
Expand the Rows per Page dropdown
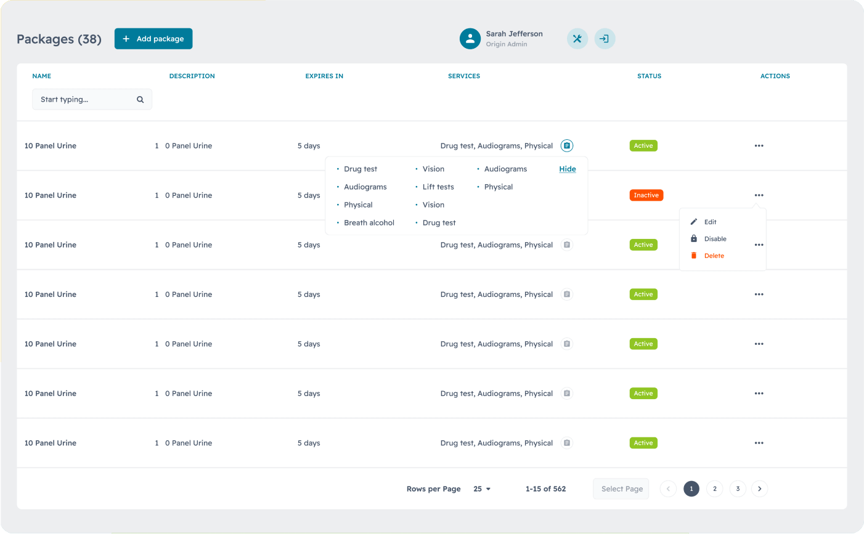click(x=482, y=489)
